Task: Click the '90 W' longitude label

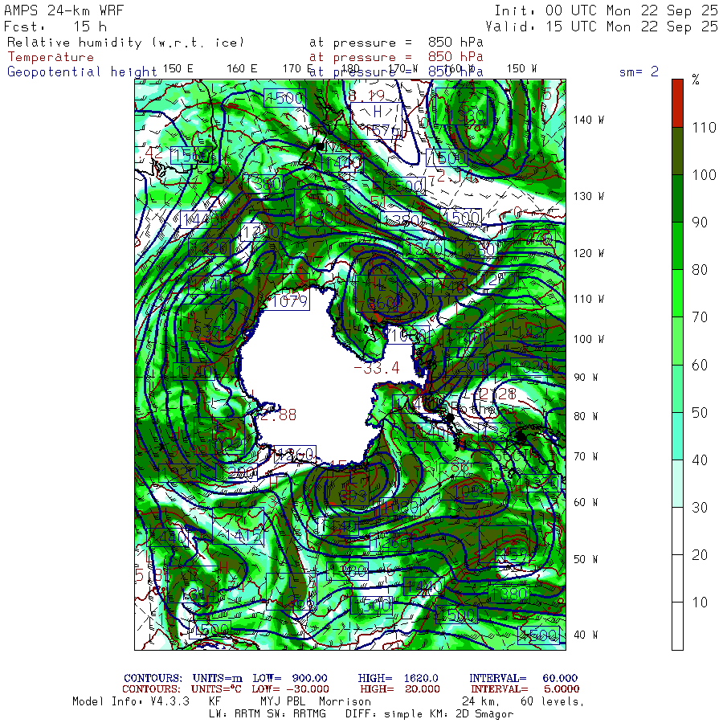Action: click(x=586, y=377)
